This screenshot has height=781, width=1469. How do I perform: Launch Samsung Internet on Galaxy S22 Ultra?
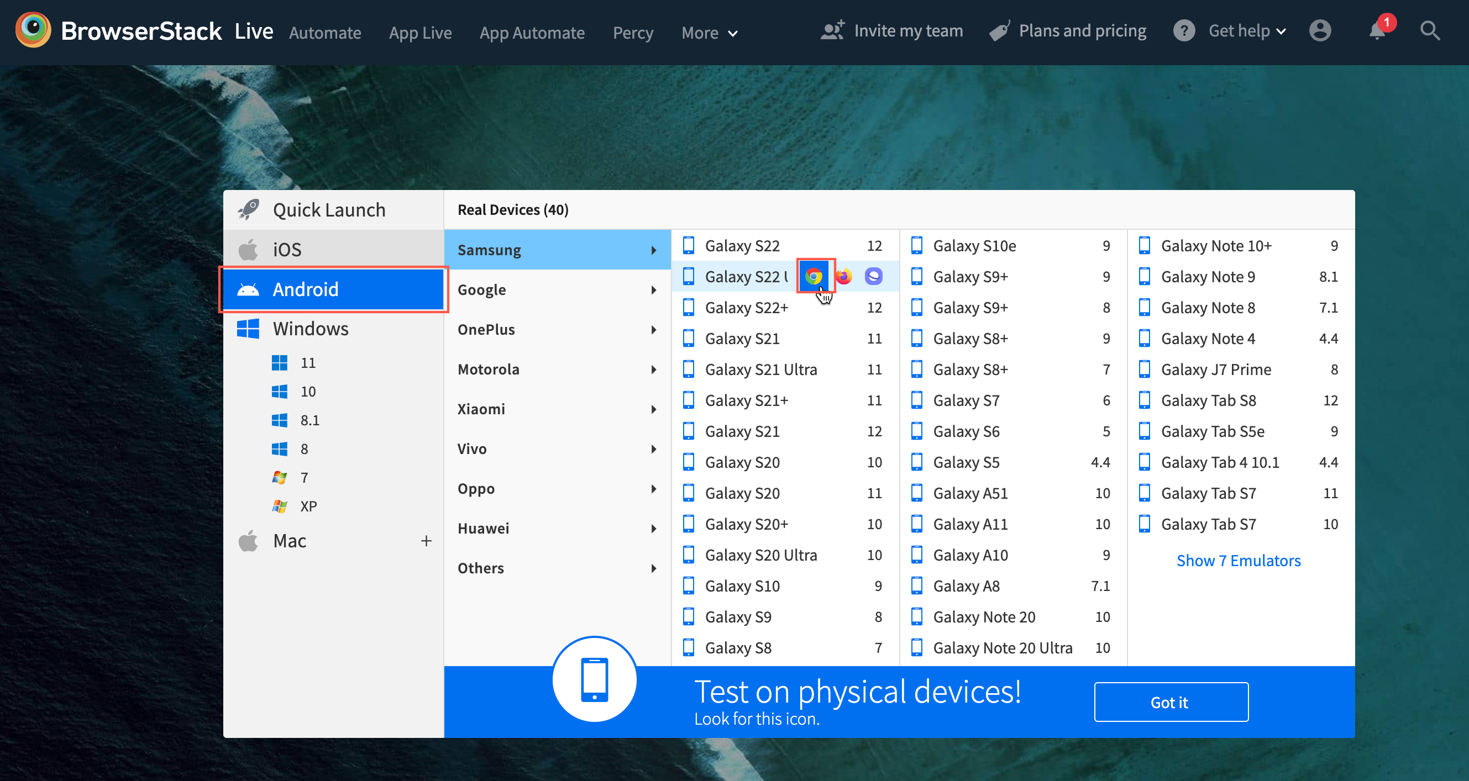(872, 276)
